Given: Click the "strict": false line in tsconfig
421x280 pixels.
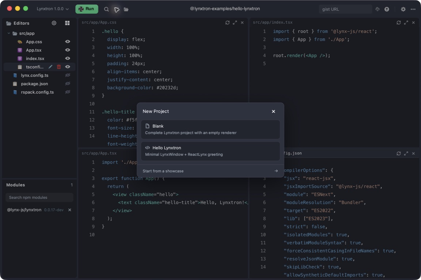Looking at the screenshot, I should point(306,226).
